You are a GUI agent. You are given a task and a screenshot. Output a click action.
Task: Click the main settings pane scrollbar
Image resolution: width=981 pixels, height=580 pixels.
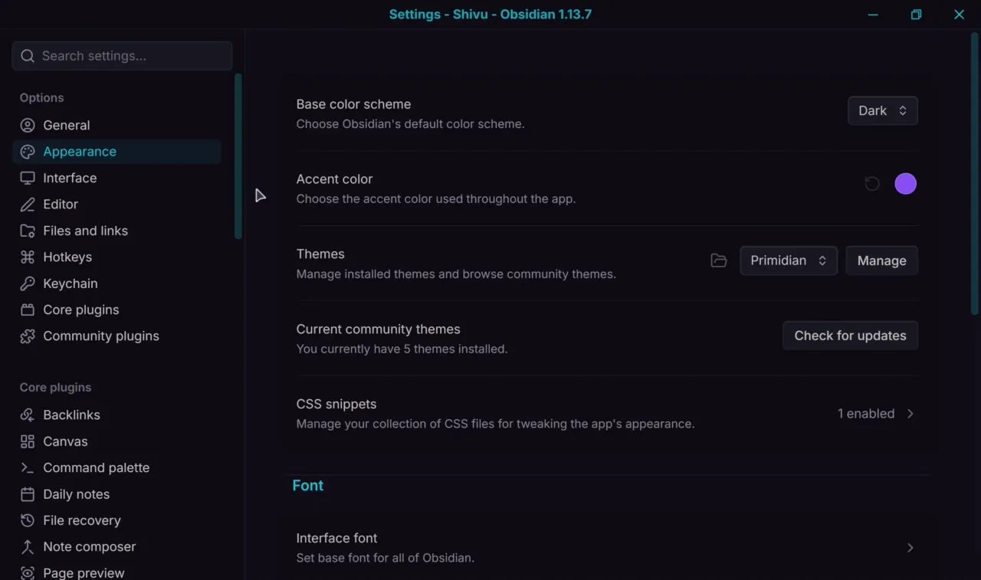pos(975,173)
